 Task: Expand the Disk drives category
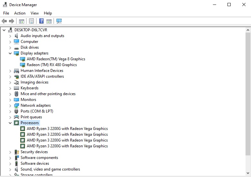click(x=10, y=47)
